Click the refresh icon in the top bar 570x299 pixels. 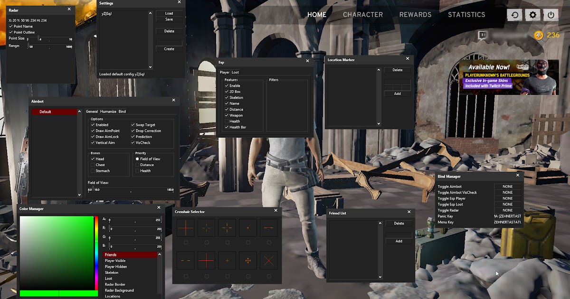(514, 15)
